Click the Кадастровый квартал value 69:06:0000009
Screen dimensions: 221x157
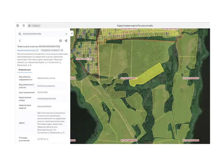coord(44,106)
